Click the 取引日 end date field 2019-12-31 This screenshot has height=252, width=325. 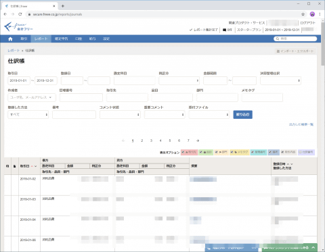click(x=46, y=80)
